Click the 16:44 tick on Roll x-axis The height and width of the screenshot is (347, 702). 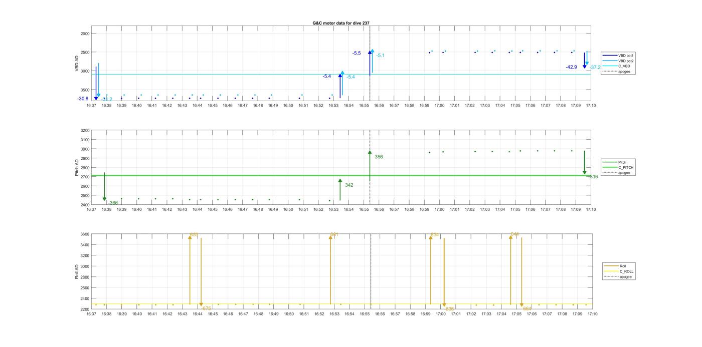click(x=198, y=314)
